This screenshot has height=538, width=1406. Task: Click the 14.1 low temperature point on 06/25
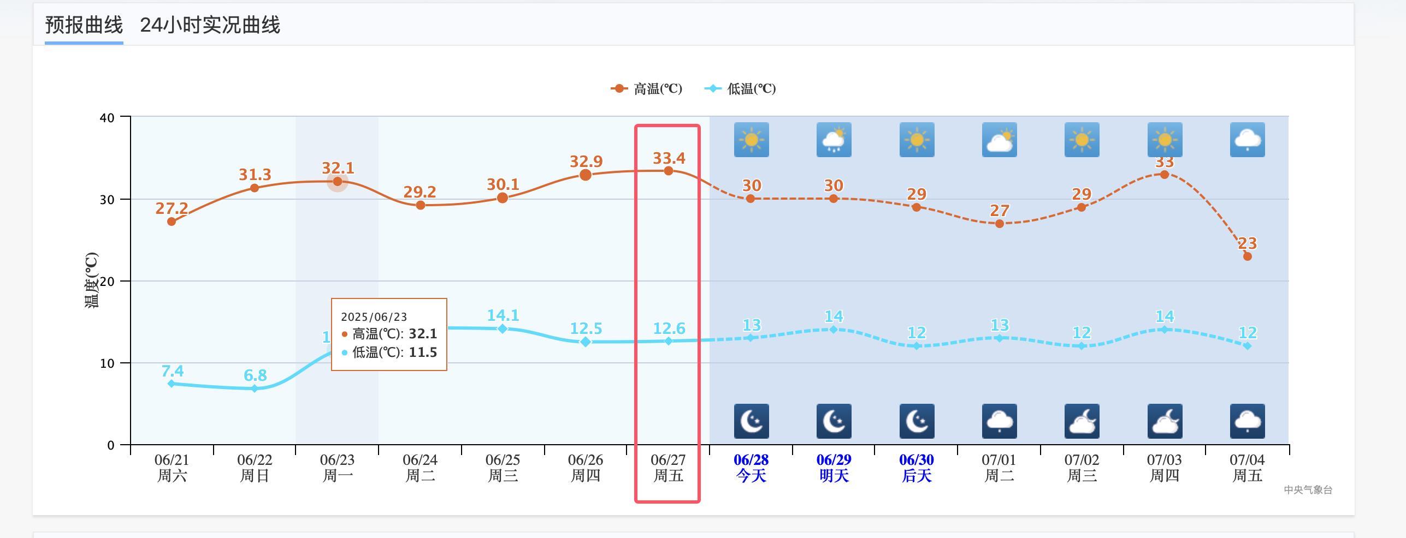[x=503, y=328]
